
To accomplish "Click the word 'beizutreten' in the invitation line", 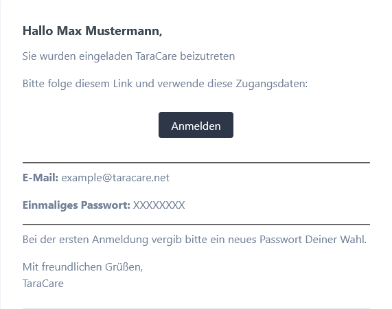I will [x=207, y=56].
